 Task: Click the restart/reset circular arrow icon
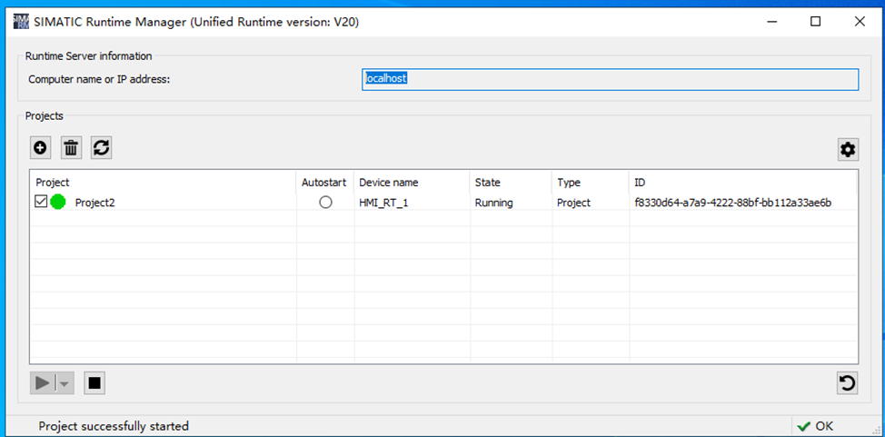click(848, 383)
